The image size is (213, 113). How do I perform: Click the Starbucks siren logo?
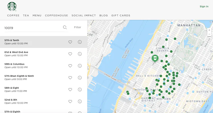[x=12, y=7]
